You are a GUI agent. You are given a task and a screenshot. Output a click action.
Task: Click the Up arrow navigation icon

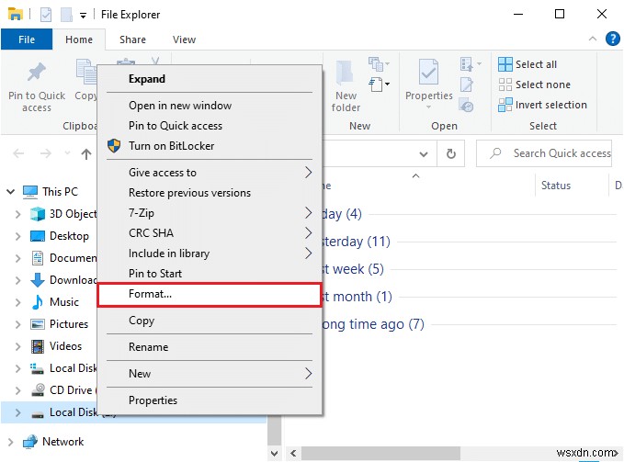(86, 153)
